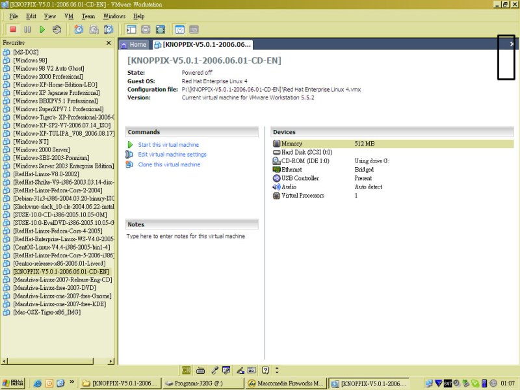Switch to the Programs-320G (P:) taskbar window
This screenshot has width=520, height=390.
click(x=203, y=383)
